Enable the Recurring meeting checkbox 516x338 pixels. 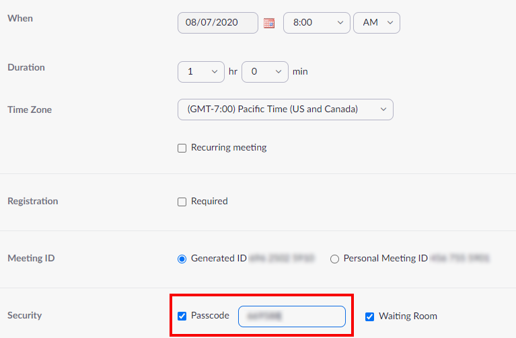click(x=182, y=148)
